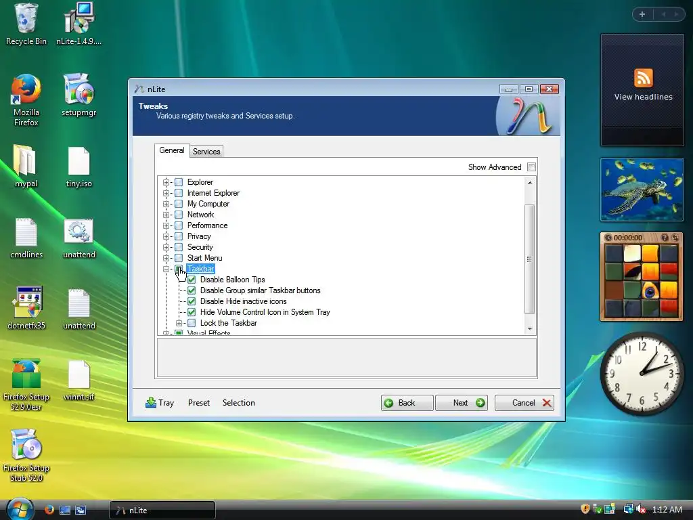
Task: Uncheck Disable Group similar Taskbar buttons
Action: [x=192, y=290]
